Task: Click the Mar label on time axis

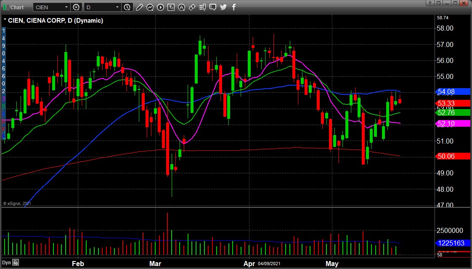Action: 155,264
